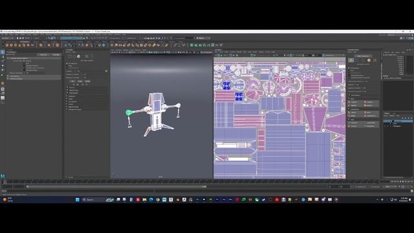Click the wide button at top of UV Toolkit
Viewport: 414px width, 233px height.
(363, 56)
